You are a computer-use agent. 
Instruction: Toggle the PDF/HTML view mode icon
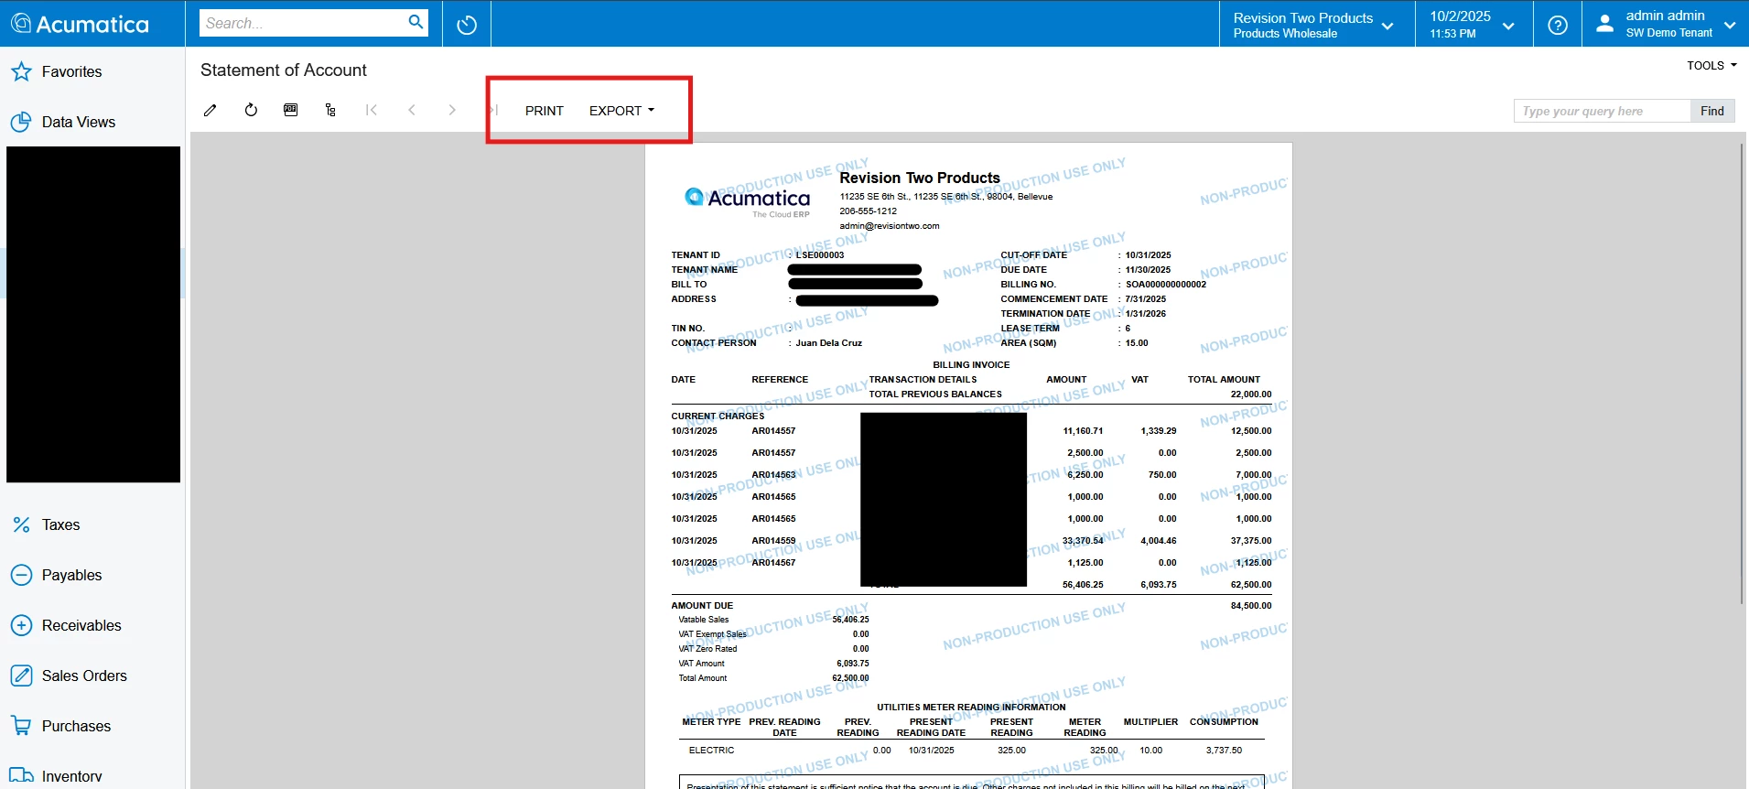pos(291,110)
